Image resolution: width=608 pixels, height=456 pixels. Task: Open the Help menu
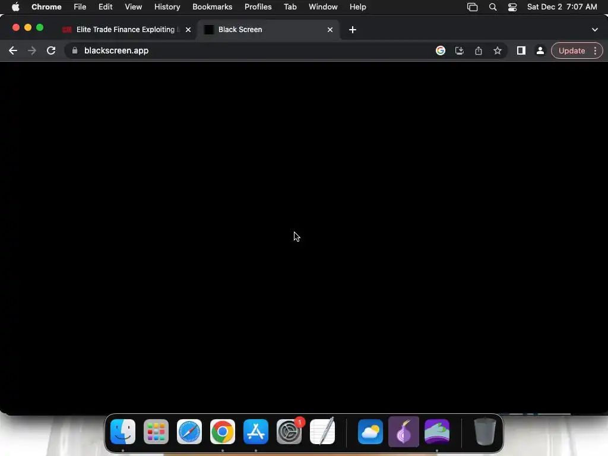(358, 7)
